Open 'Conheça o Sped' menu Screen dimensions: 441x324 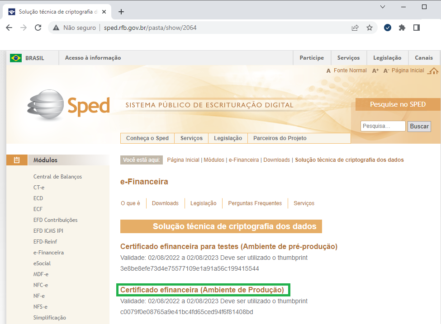(x=147, y=138)
